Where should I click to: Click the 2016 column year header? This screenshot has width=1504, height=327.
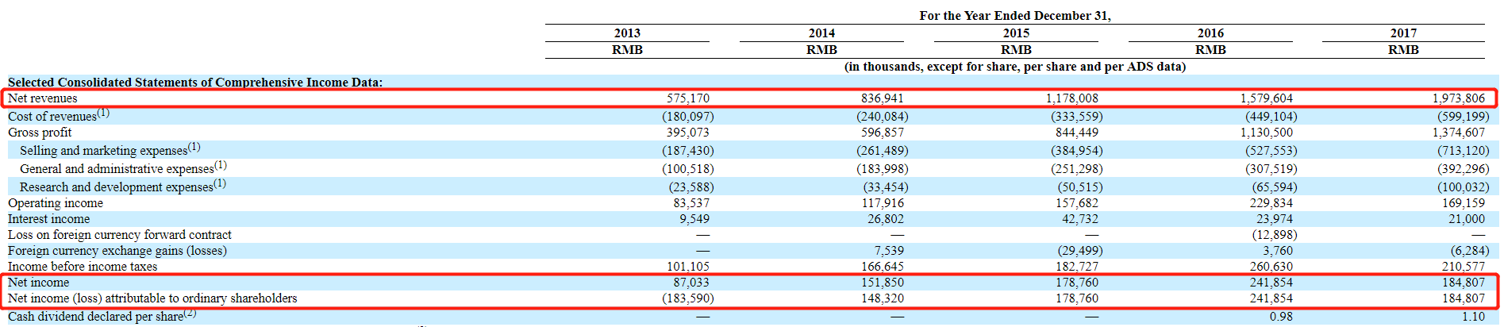[x=1210, y=33]
